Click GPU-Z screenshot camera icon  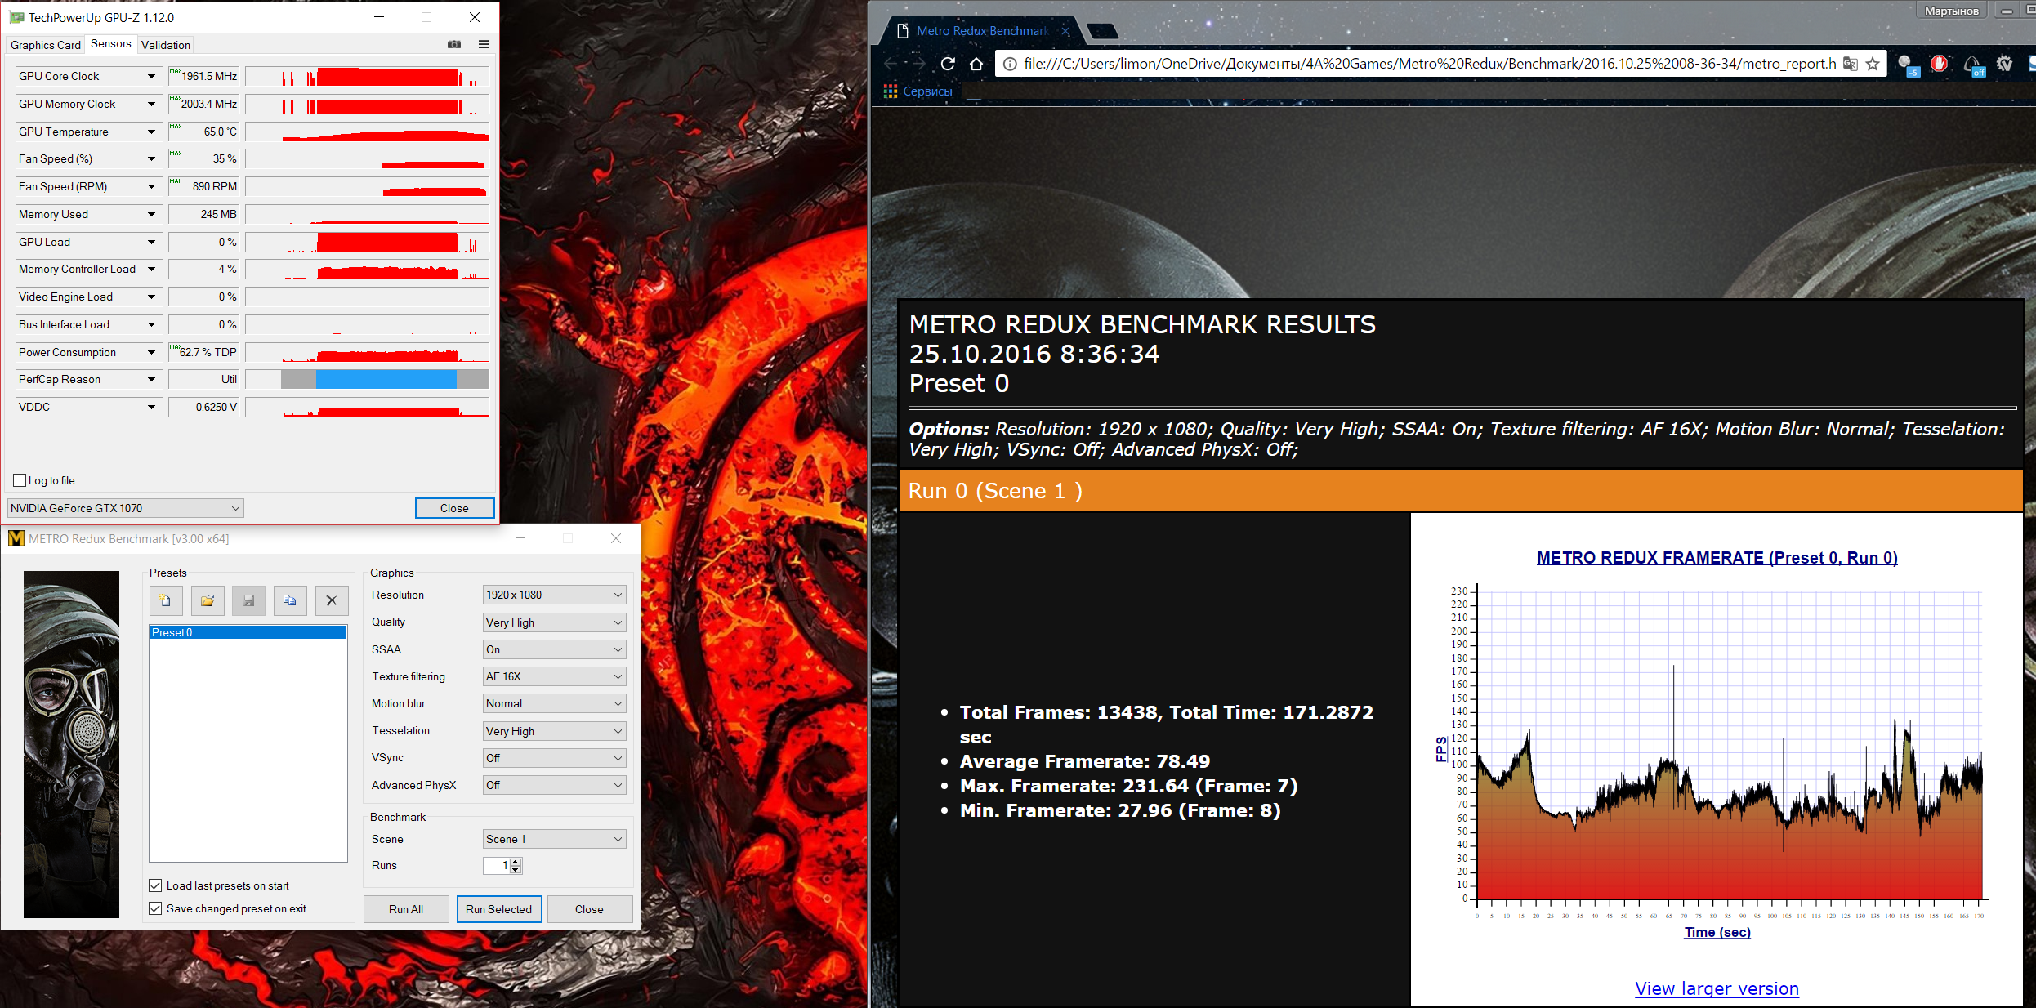pyautogui.click(x=454, y=44)
